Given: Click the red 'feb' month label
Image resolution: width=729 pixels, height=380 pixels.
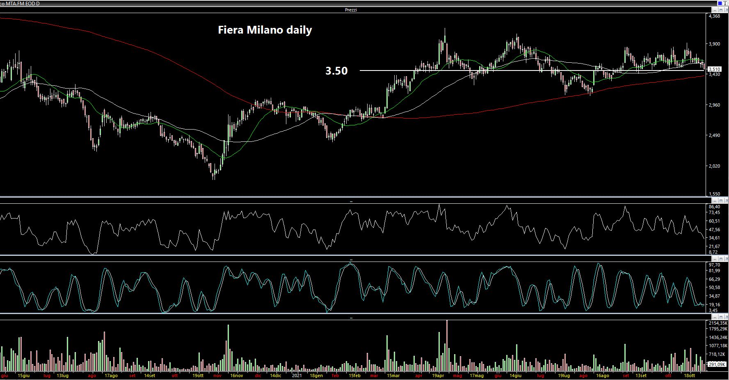Looking at the screenshot, I should pos(335,375).
